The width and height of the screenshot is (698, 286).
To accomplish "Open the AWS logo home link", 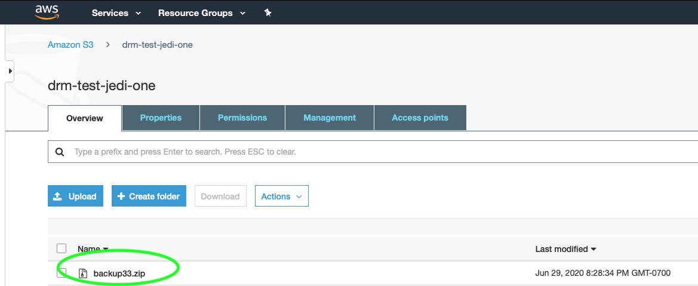I will pyautogui.click(x=47, y=13).
